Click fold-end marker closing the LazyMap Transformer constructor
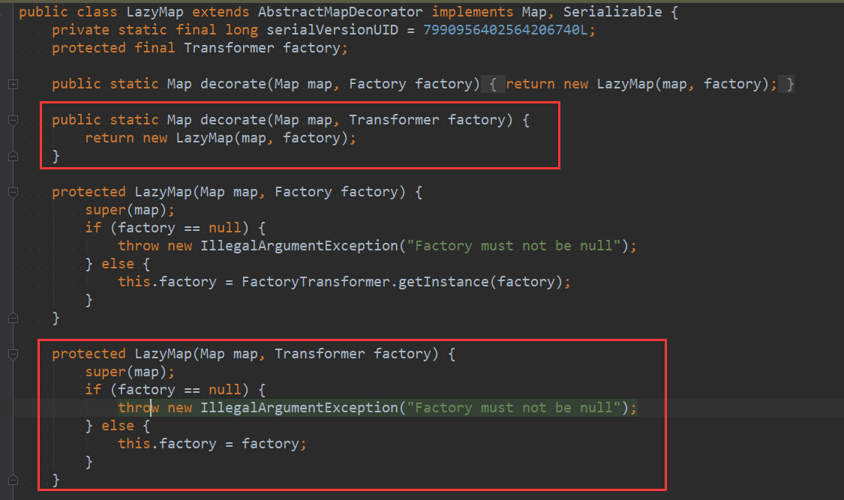This screenshot has width=844, height=500. pos(13,480)
